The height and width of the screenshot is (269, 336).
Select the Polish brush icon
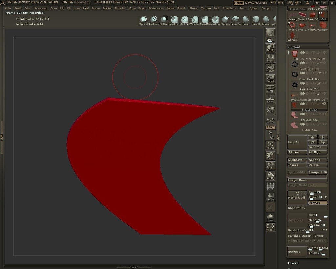click(x=245, y=20)
